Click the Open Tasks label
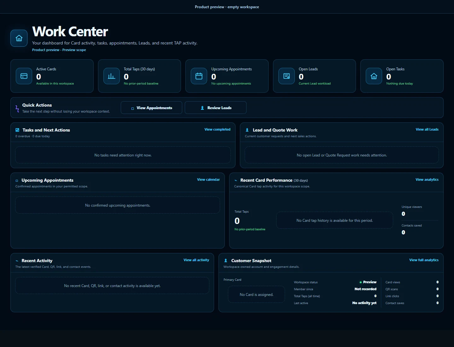The width and height of the screenshot is (454, 347). point(395,69)
